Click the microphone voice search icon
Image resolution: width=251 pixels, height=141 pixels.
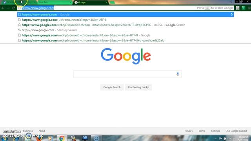tap(178, 74)
